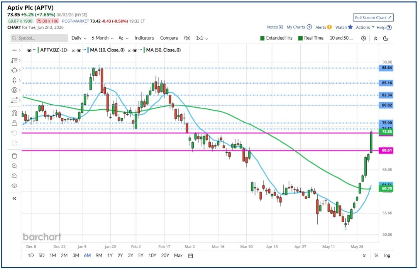Open the 10 and 50 template dropdown
The width and height of the screenshot is (418, 269).
click(x=341, y=38)
